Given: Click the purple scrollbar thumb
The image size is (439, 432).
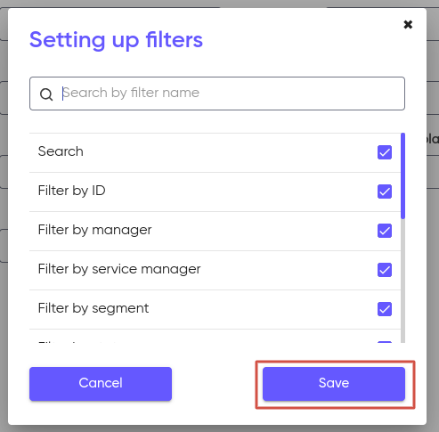Looking at the screenshot, I should click(402, 175).
